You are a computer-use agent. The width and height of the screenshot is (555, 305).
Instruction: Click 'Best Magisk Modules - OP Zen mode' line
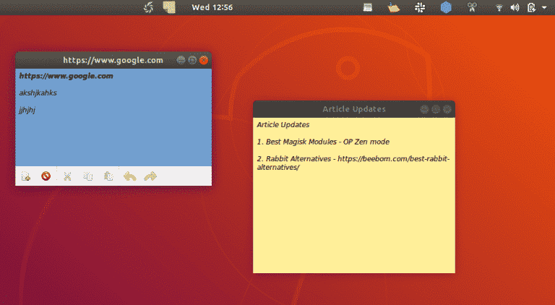(323, 142)
